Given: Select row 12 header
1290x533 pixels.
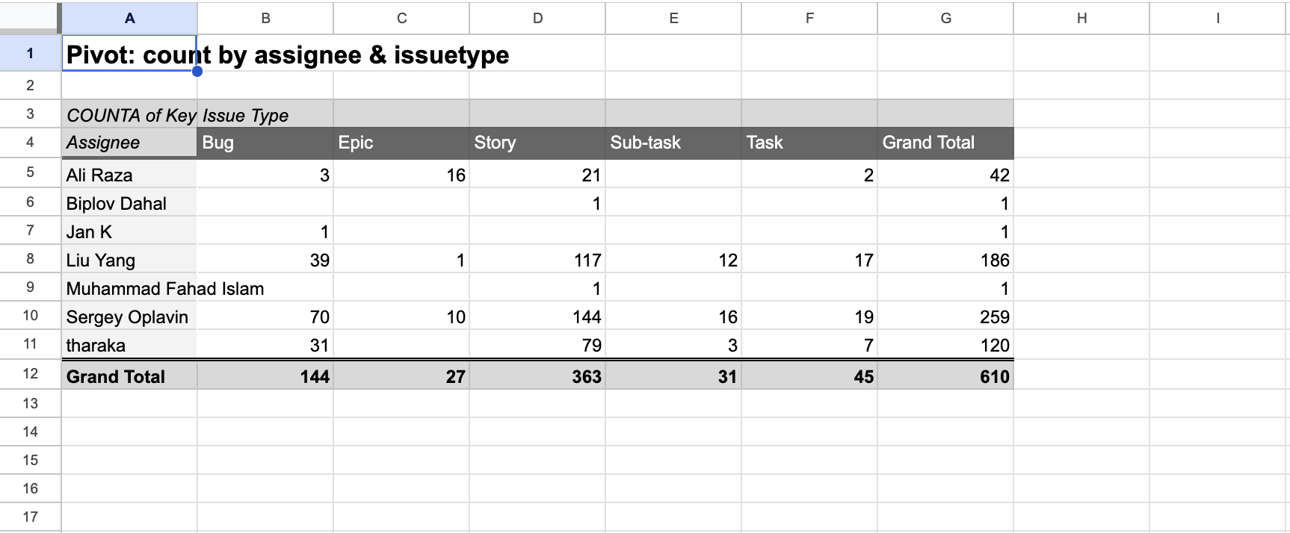Looking at the screenshot, I should (x=30, y=376).
